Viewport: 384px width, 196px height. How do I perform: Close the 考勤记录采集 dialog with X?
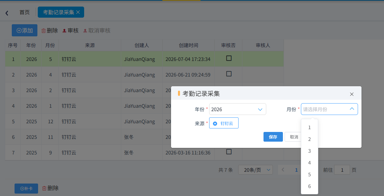point(352,94)
